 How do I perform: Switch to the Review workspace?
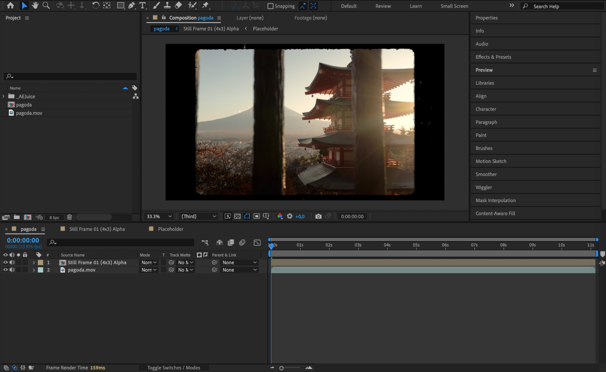(x=383, y=6)
